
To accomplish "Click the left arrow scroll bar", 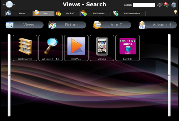I will click(9, 75).
